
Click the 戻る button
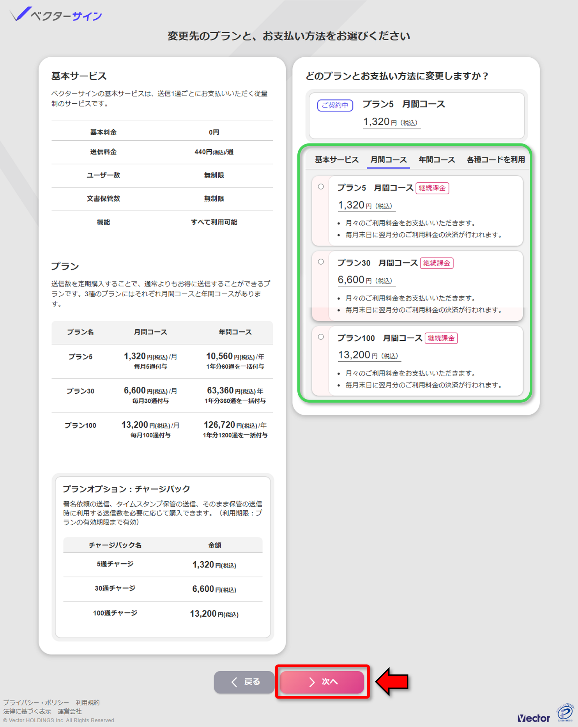tap(244, 682)
